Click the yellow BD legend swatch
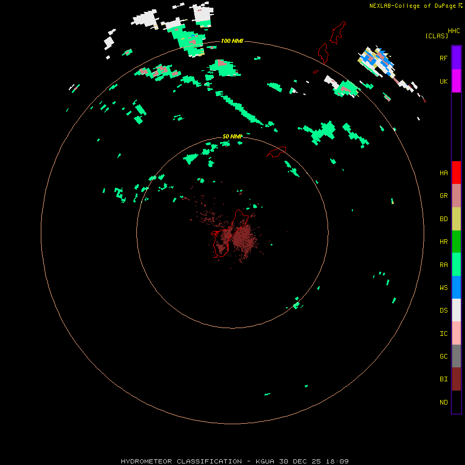465x465 pixels. click(x=456, y=219)
